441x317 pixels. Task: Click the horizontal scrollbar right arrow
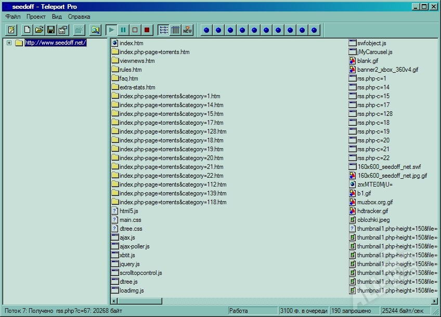pos(435,301)
